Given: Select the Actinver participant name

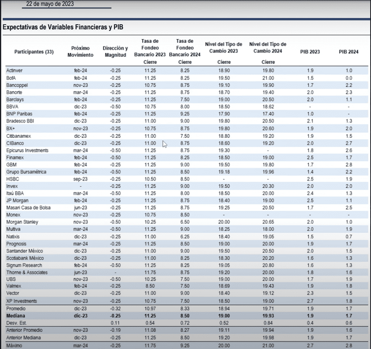Looking at the screenshot, I should [x=15, y=71].
